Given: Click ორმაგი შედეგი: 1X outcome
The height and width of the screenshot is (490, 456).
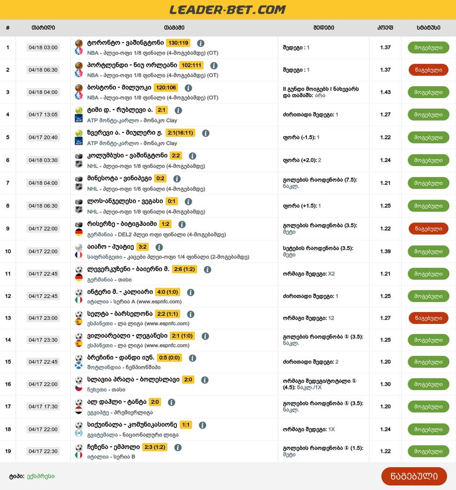Looking at the screenshot, I should pyautogui.click(x=309, y=430).
